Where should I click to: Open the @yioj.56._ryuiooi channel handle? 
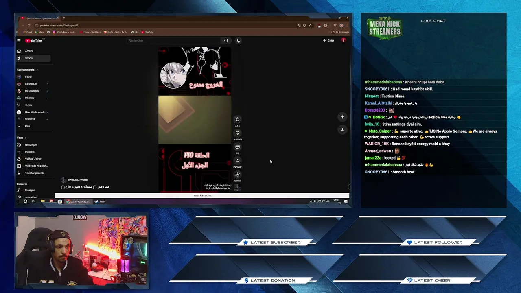click(x=78, y=179)
